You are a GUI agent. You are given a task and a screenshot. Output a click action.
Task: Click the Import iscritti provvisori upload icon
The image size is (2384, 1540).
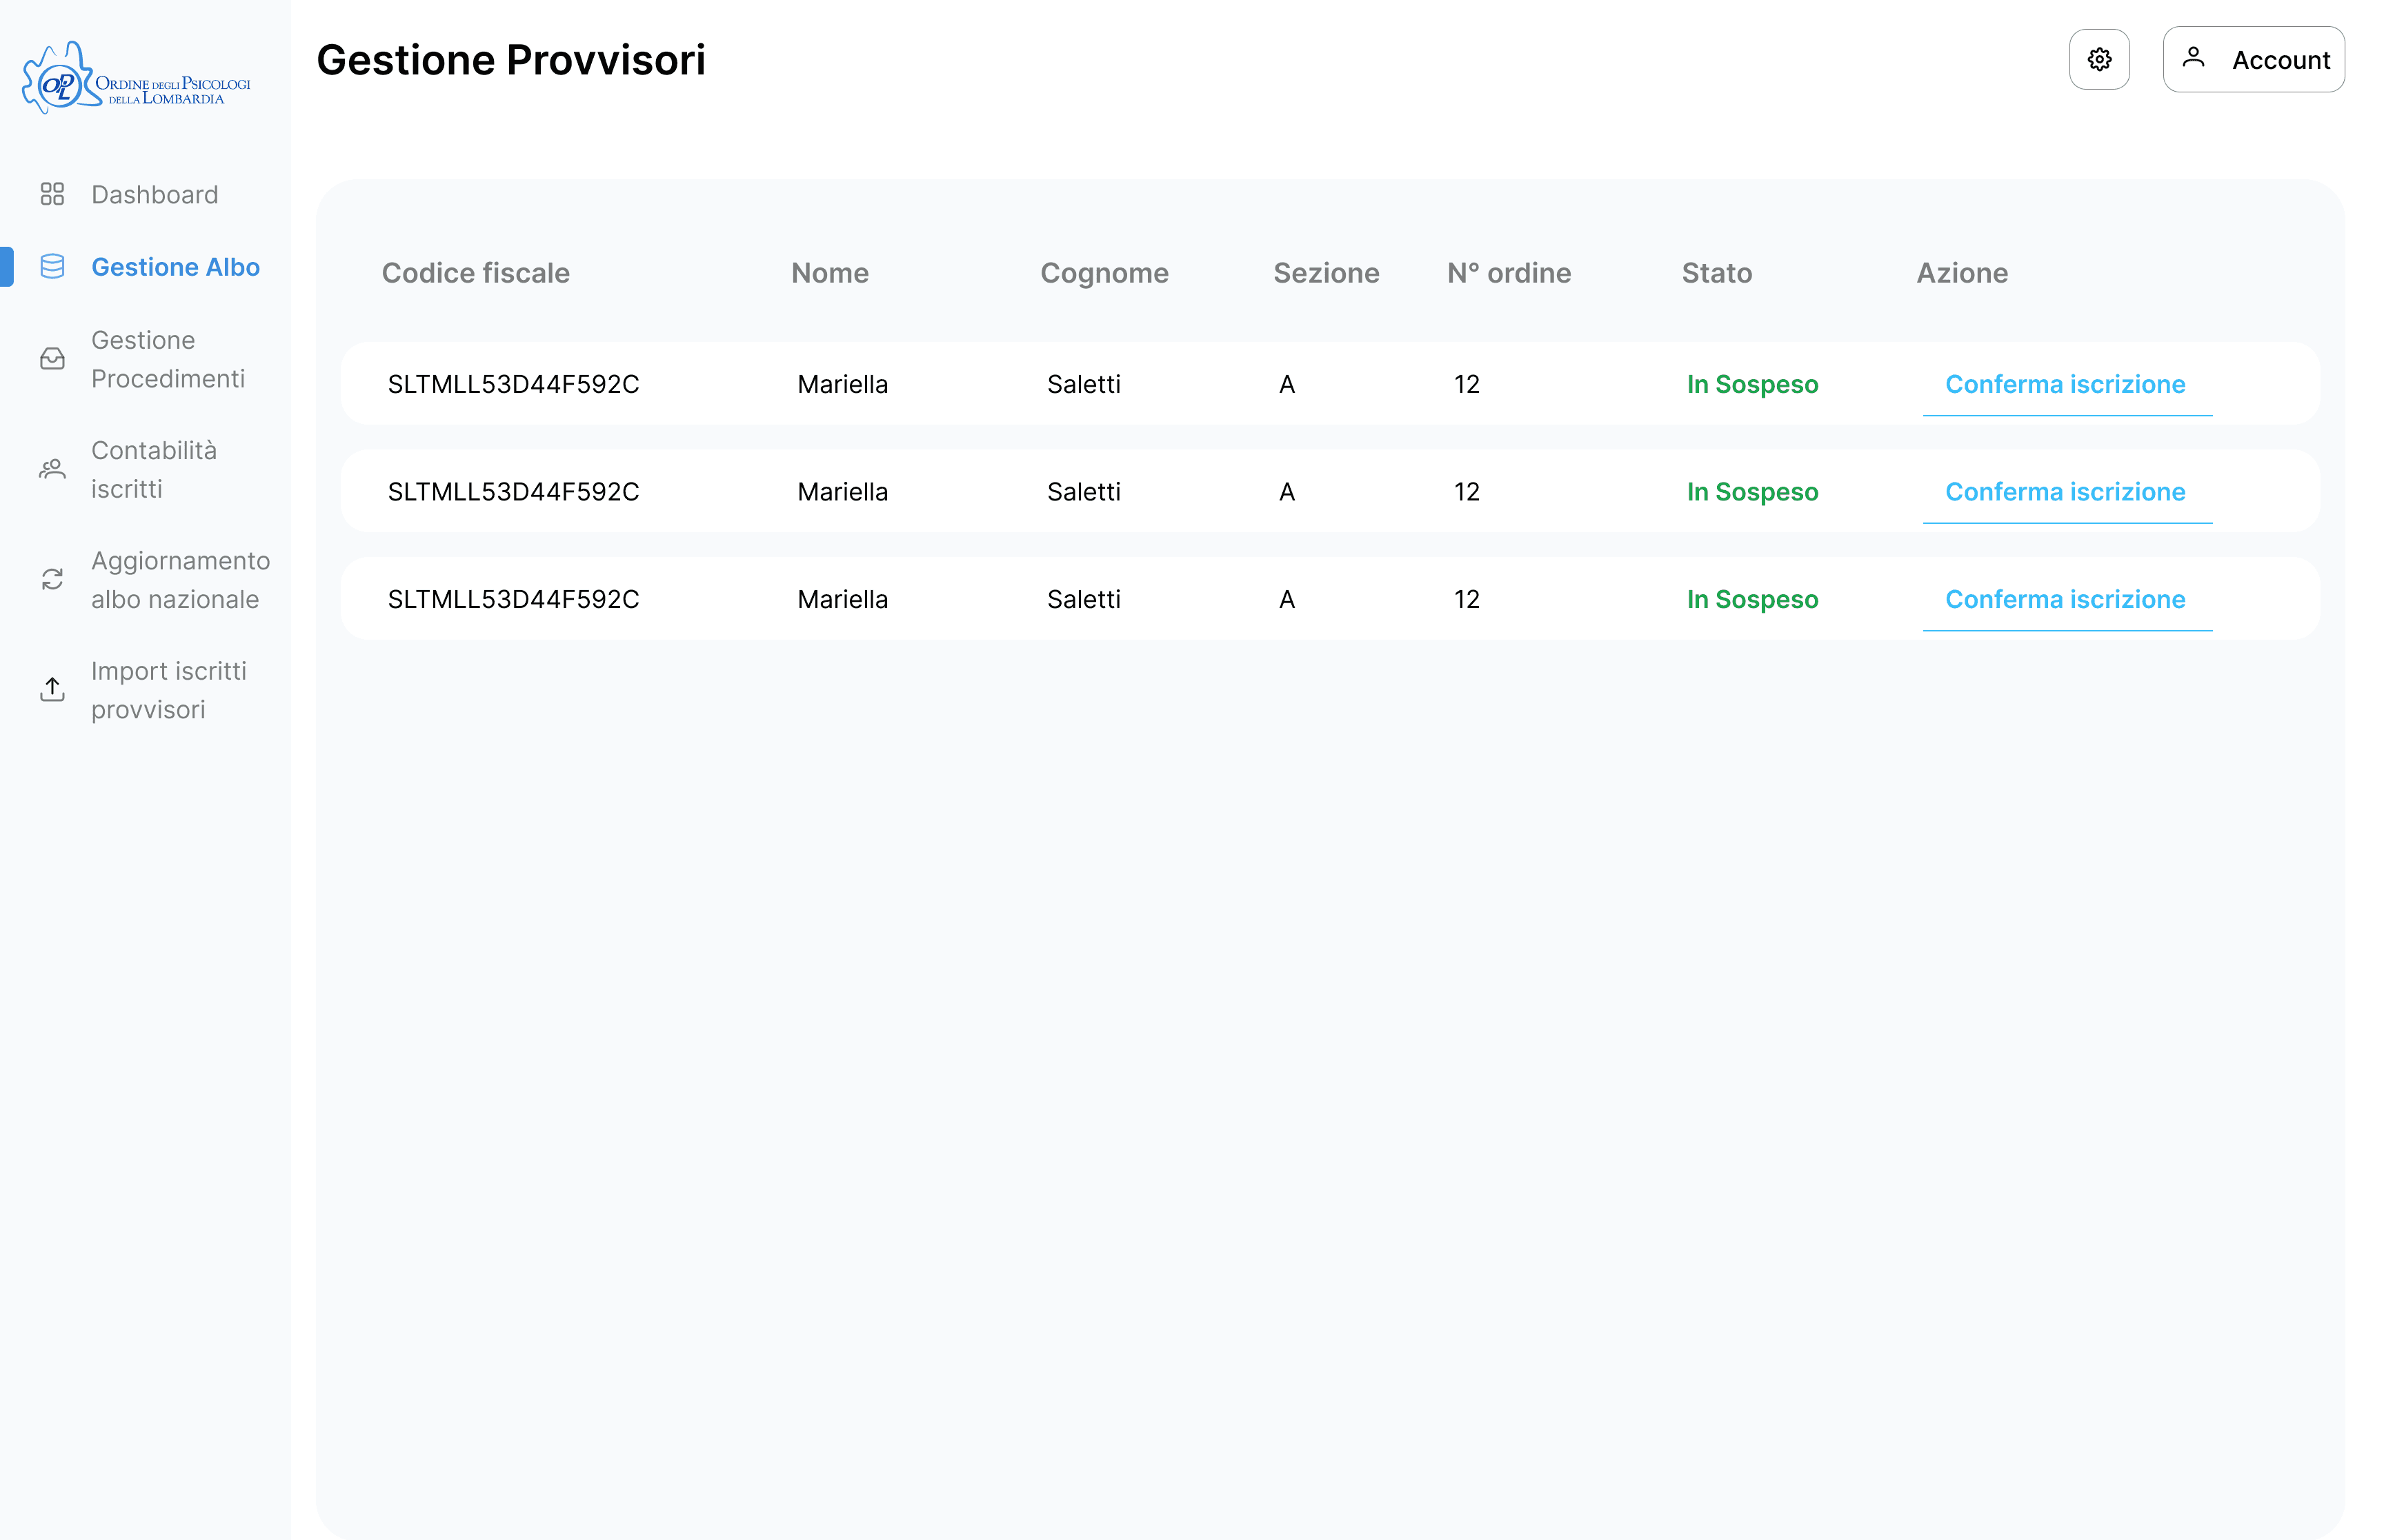52,689
